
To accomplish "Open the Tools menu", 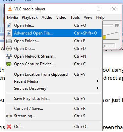I will pyautogui.click(x=75, y=17).
